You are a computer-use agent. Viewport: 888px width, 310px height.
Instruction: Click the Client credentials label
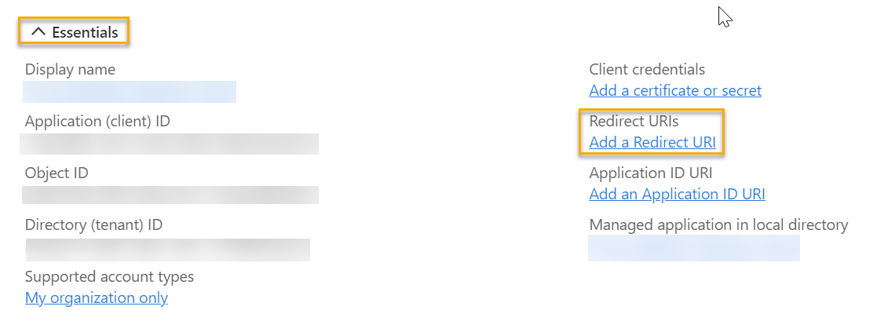click(647, 70)
